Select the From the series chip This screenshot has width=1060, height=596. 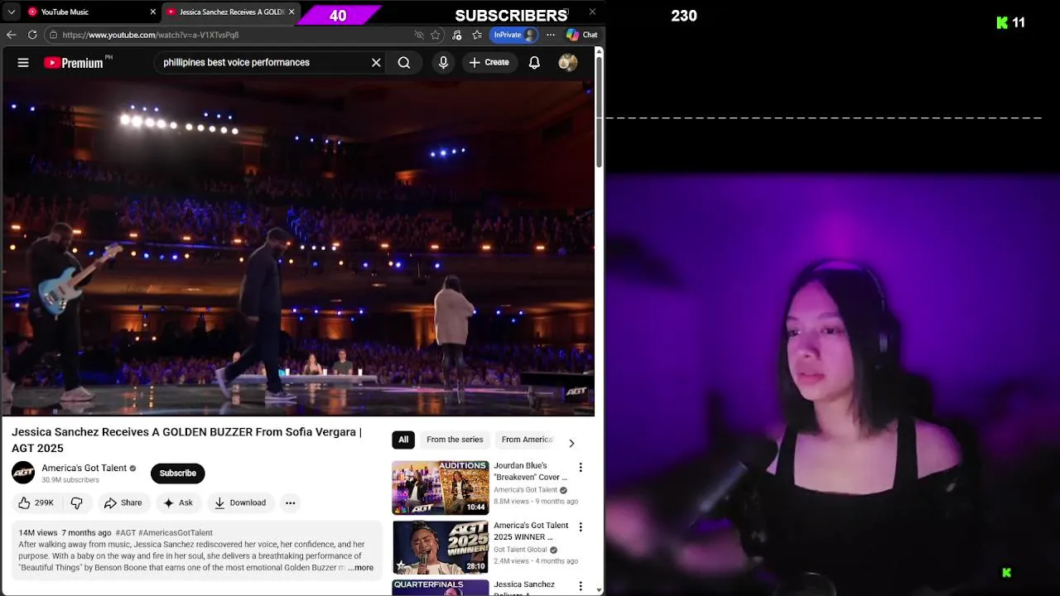(455, 440)
